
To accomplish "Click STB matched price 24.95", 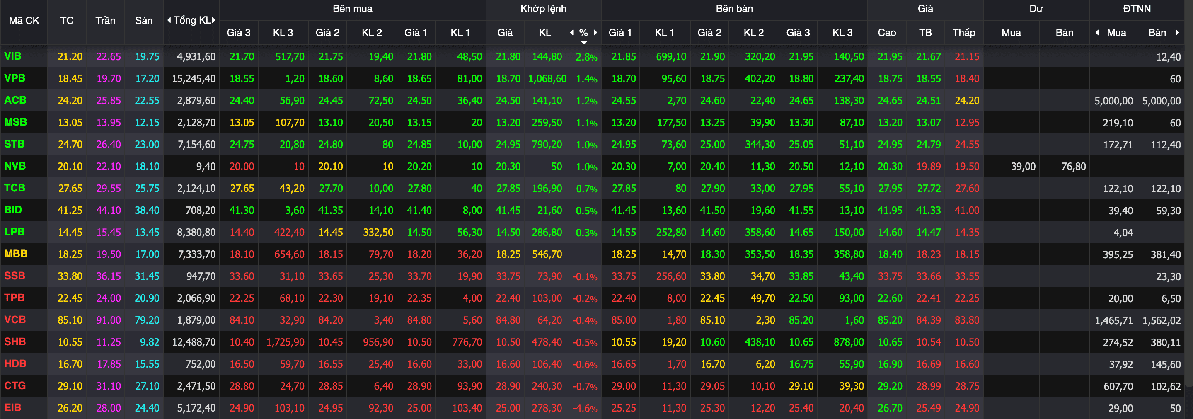I will 508,145.
